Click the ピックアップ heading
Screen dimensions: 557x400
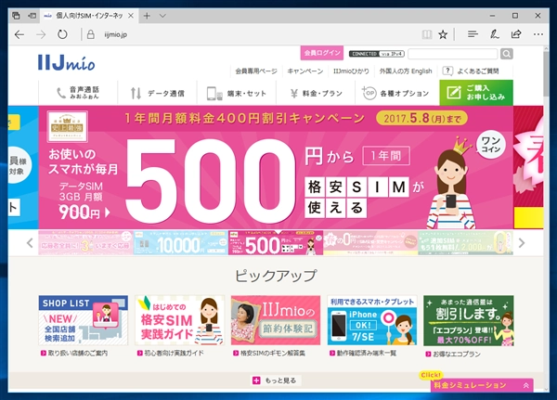point(276,276)
